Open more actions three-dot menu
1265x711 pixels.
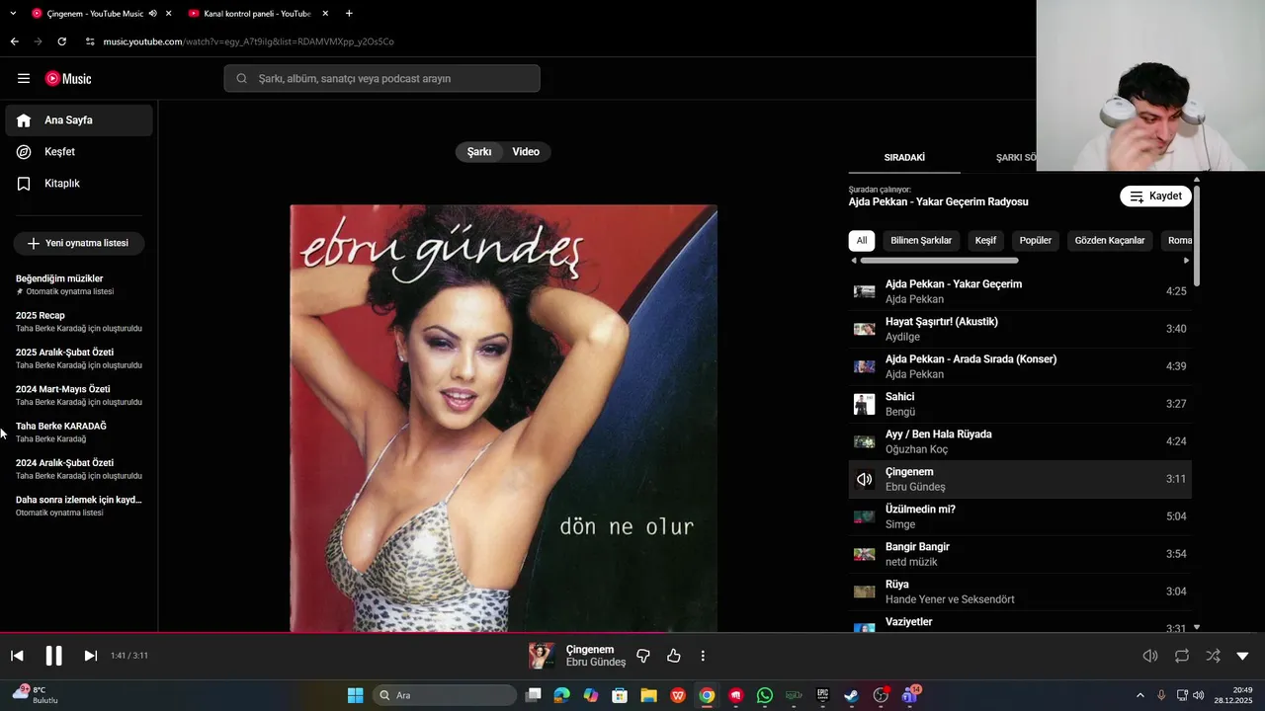click(x=703, y=656)
